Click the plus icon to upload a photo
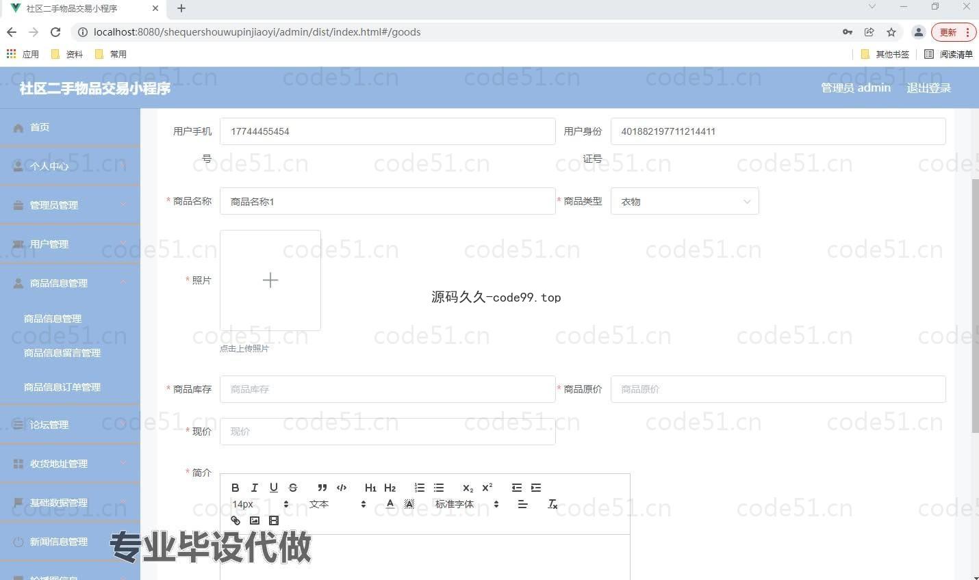 click(x=270, y=280)
